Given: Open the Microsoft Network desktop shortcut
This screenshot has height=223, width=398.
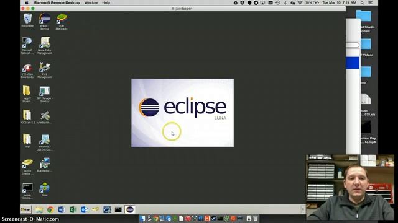Looking at the screenshot, I should point(27,45).
